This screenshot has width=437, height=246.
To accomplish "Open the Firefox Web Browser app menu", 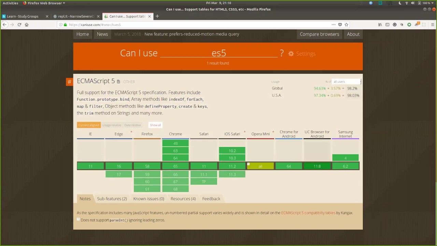I will tap(44, 3).
